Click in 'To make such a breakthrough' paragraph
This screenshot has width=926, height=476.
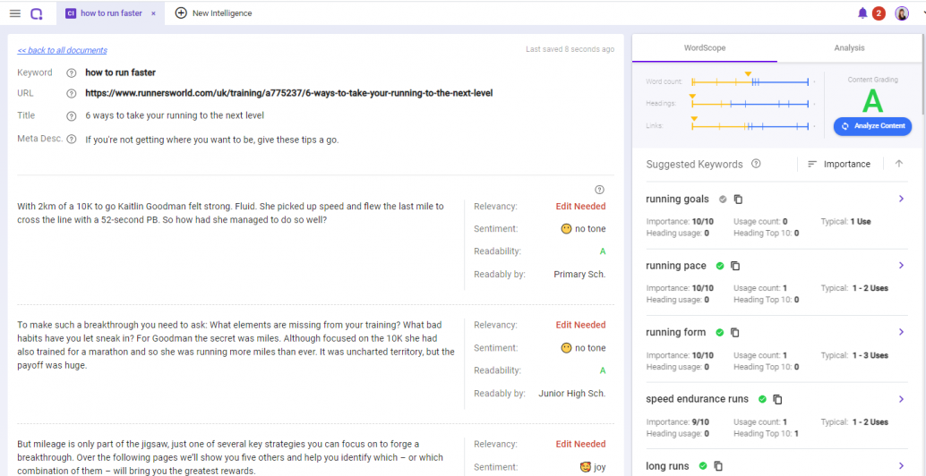(236, 345)
